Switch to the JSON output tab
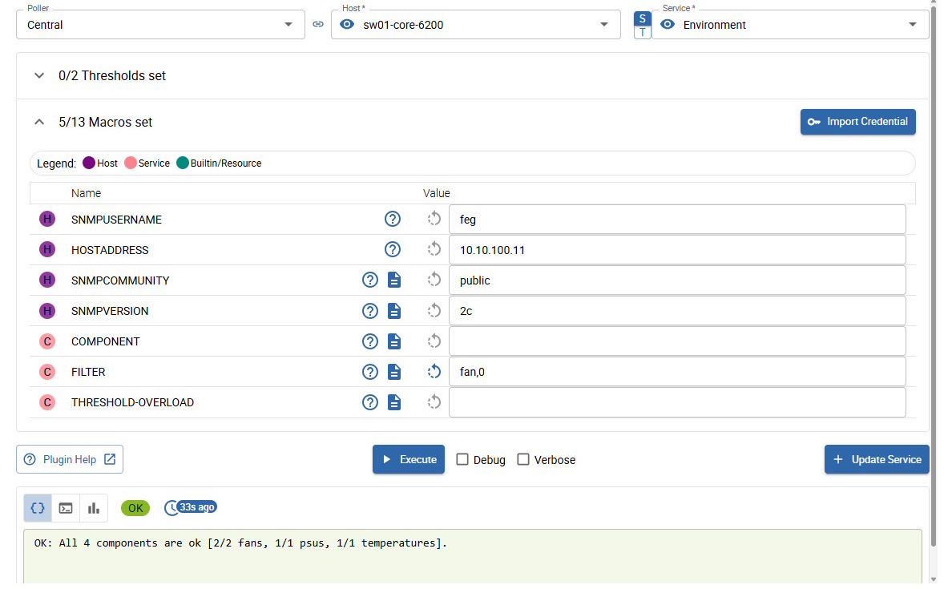The image size is (952, 589). [x=38, y=508]
